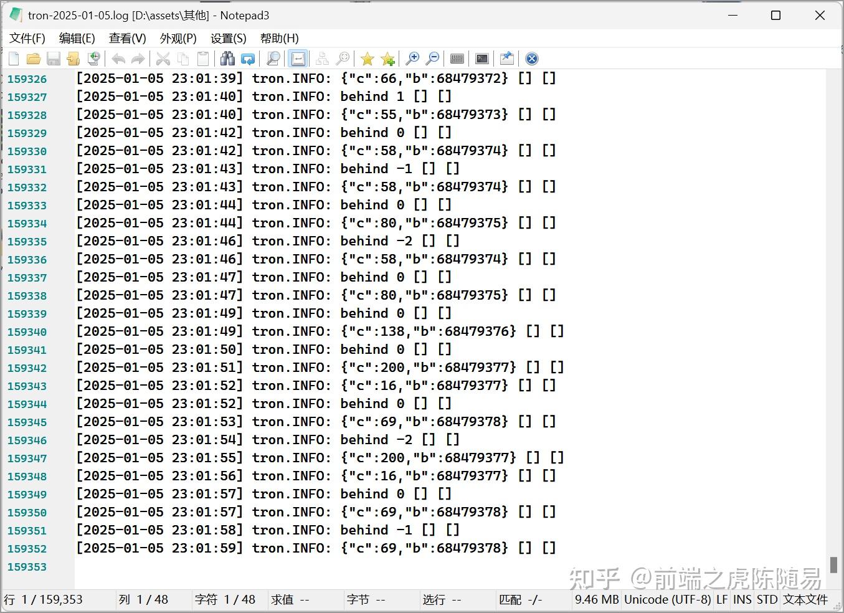This screenshot has height=613, width=844.
Task: Toggle always-on-top with the pin icon
Action: tap(506, 59)
